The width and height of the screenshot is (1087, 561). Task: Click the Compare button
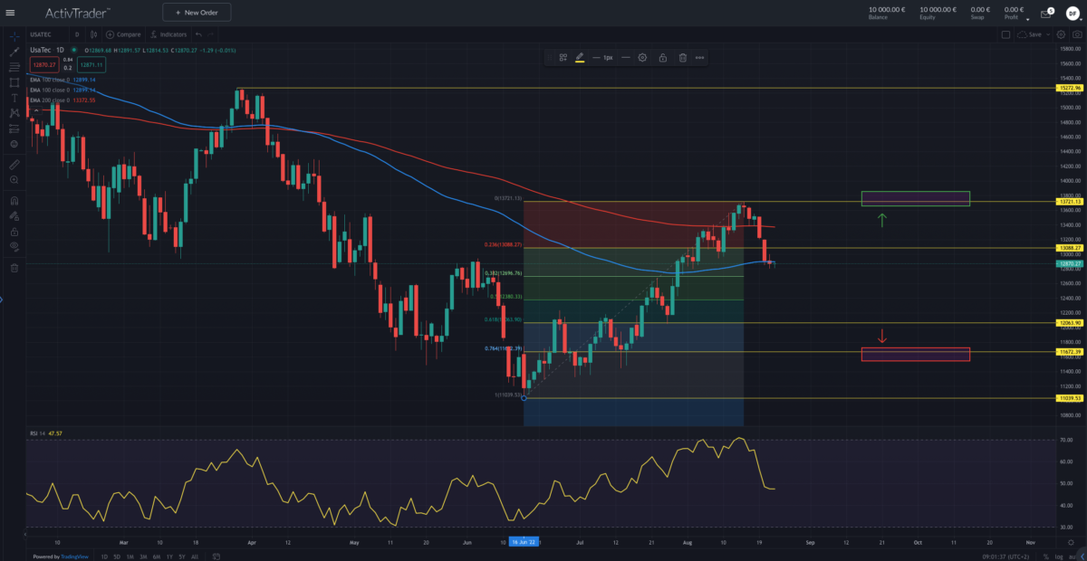[x=123, y=34]
